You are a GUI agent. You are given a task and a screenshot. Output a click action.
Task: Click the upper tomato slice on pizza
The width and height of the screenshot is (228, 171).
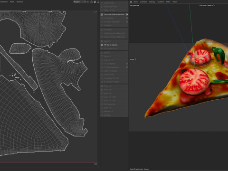tap(200, 57)
